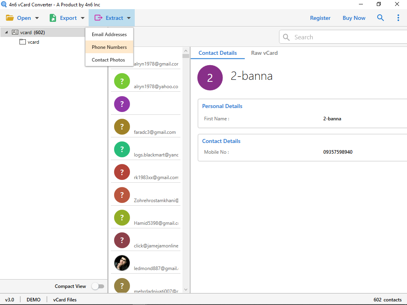Click the Personal Details section heading
Viewport: 407px width, 305px height.
click(x=222, y=106)
